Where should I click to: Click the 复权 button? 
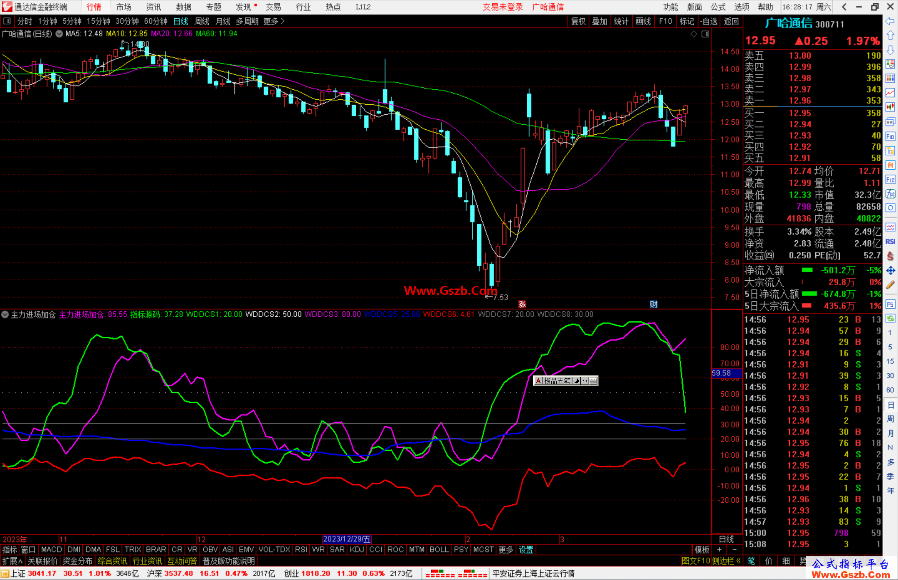tap(578, 21)
